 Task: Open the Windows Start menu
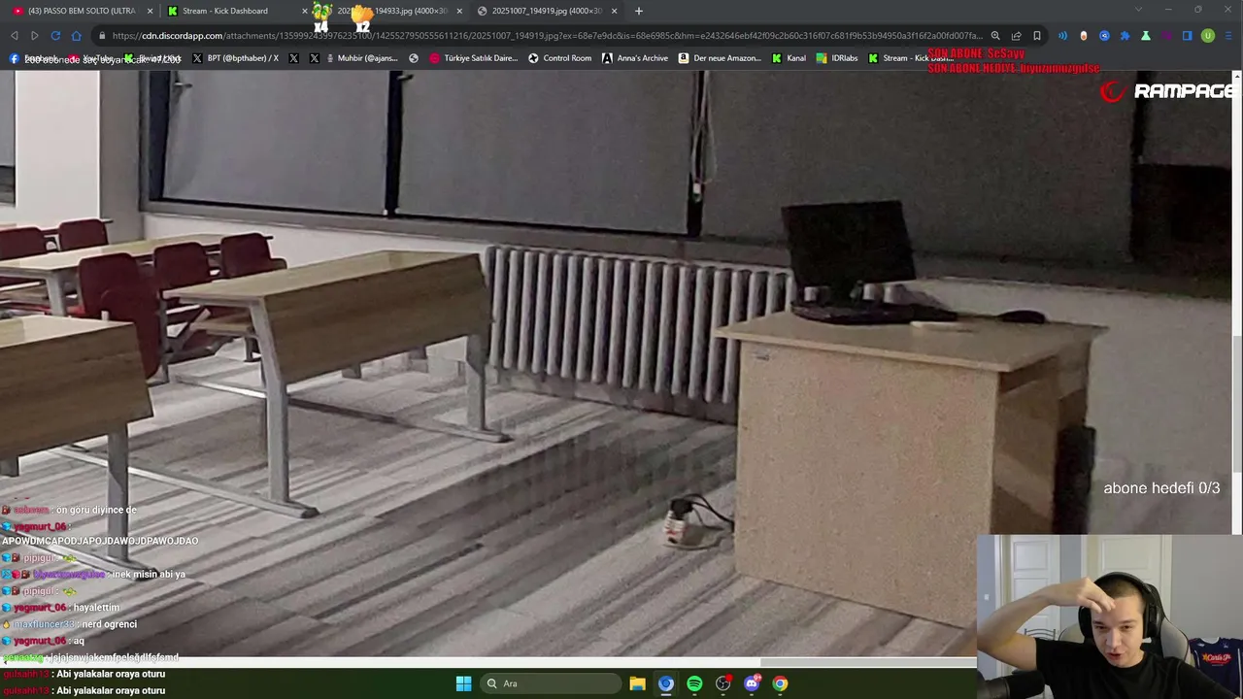click(x=463, y=683)
